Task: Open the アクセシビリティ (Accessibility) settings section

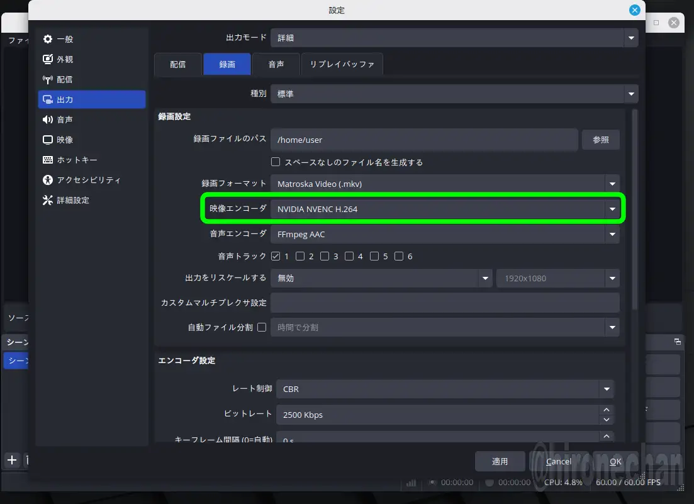Action: [x=88, y=180]
